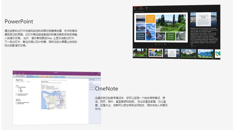Click the End Show icon in PowerPoint presenter view
The height and width of the screenshot is (130, 234).
coord(135,8)
